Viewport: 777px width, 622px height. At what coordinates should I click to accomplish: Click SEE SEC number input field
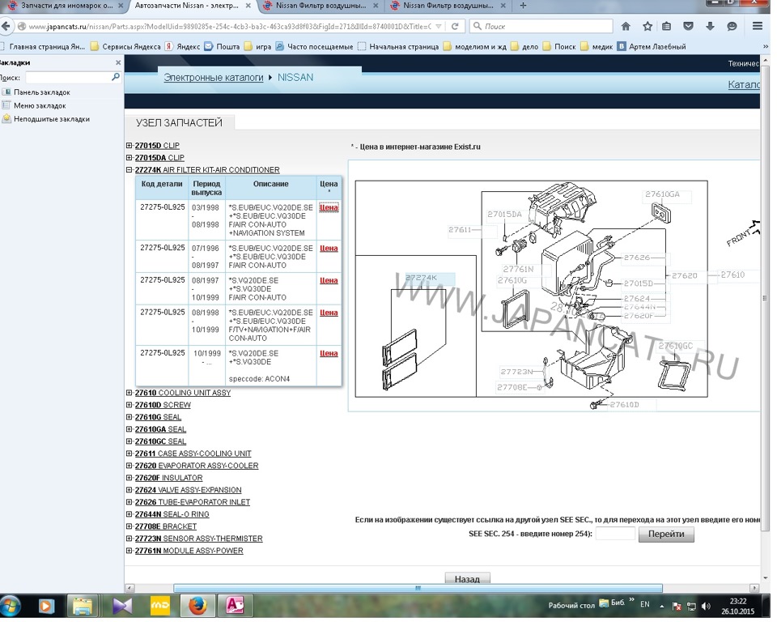(615, 534)
